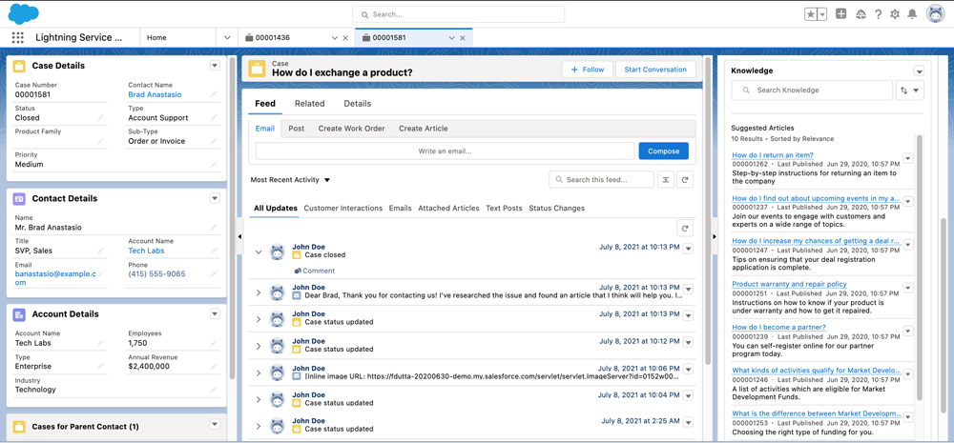Viewport: 954px width, 443px height.
Task: Click the notifications bell icon
Action: (913, 14)
